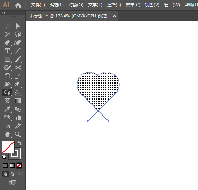Choose the Zoom magnifier tool

18,134
